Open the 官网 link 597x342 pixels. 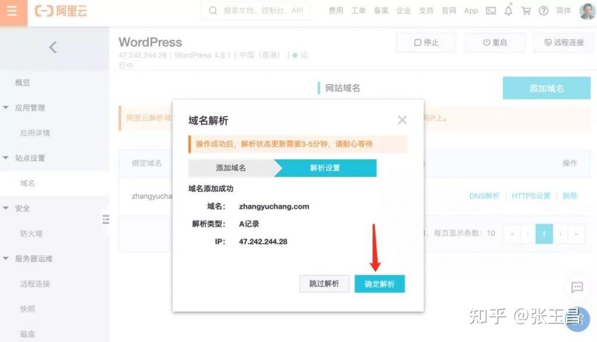click(449, 11)
